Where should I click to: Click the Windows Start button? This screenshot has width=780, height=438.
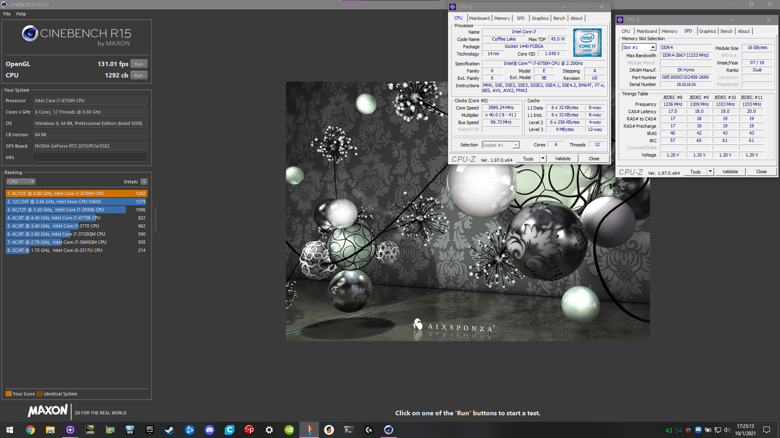10,430
